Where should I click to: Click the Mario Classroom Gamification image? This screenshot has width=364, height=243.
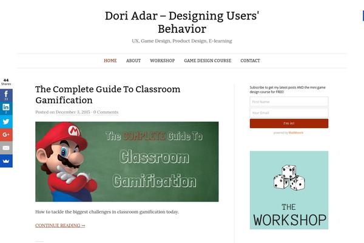[127, 162]
